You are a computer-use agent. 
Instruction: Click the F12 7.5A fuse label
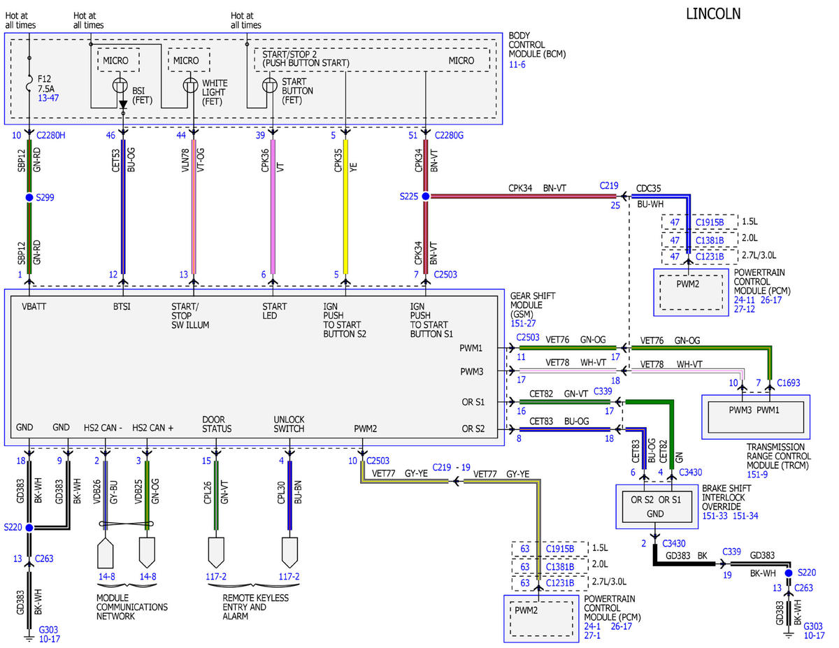pos(46,85)
